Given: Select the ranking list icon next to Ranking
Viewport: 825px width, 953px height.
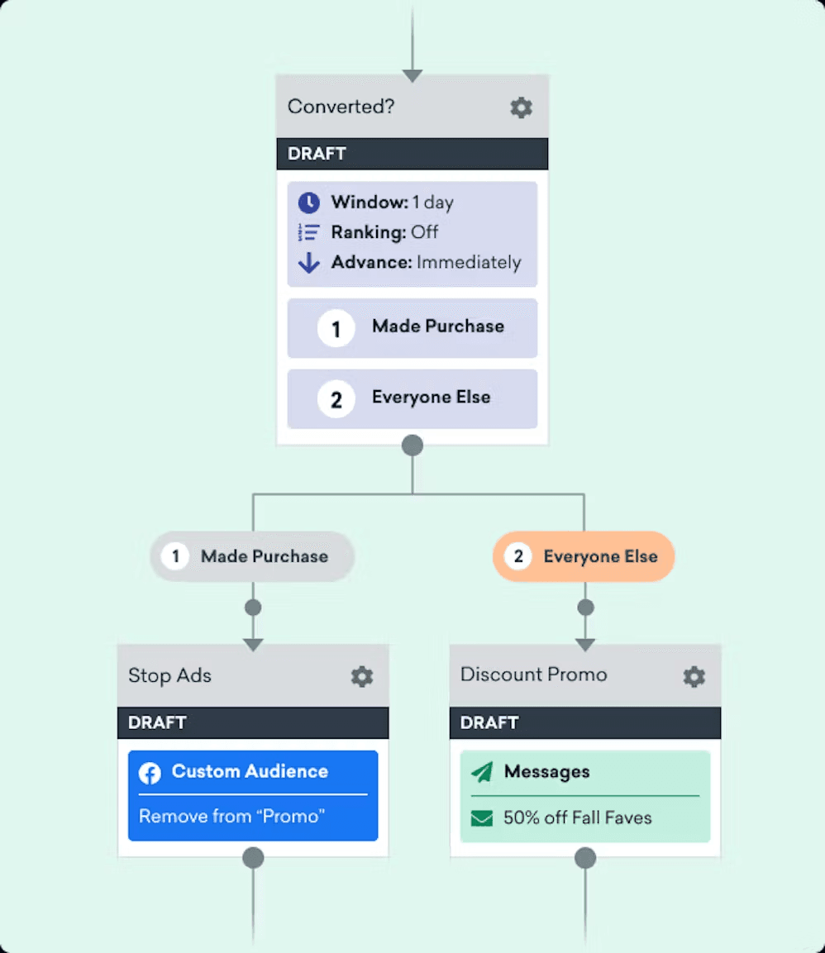Looking at the screenshot, I should pyautogui.click(x=309, y=232).
